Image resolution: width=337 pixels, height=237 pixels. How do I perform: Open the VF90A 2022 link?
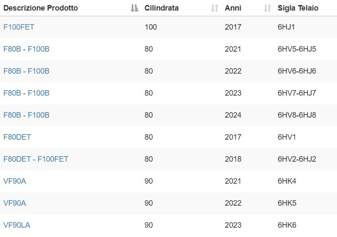coord(15,203)
